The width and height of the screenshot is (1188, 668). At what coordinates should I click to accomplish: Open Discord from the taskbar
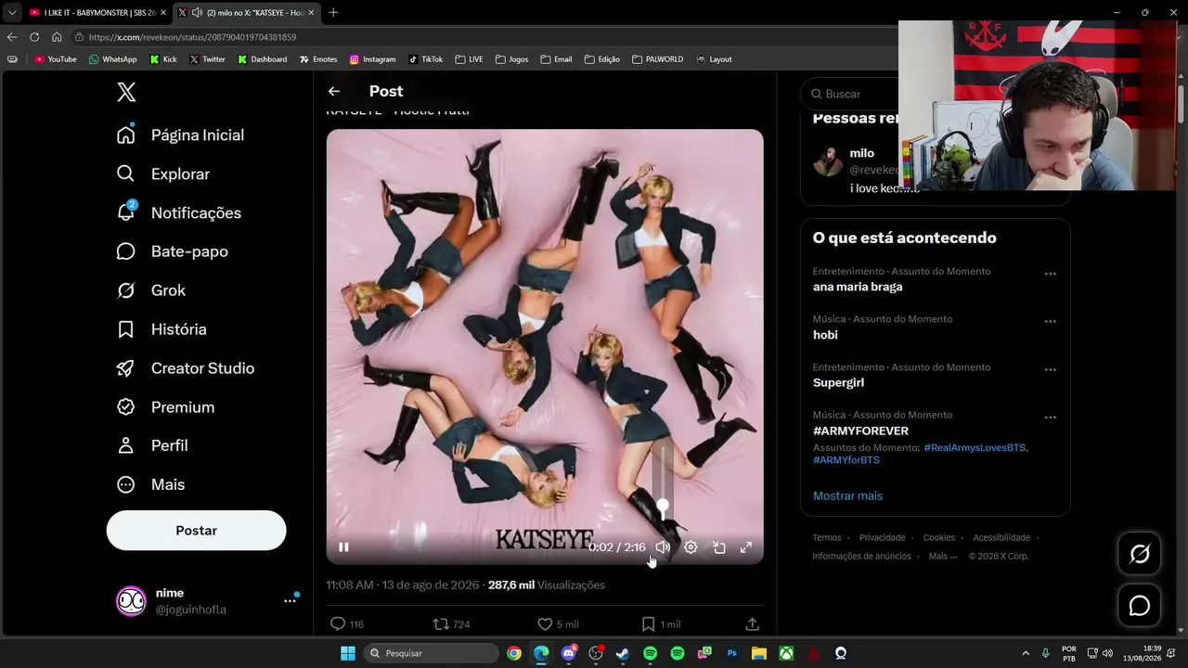tap(569, 653)
